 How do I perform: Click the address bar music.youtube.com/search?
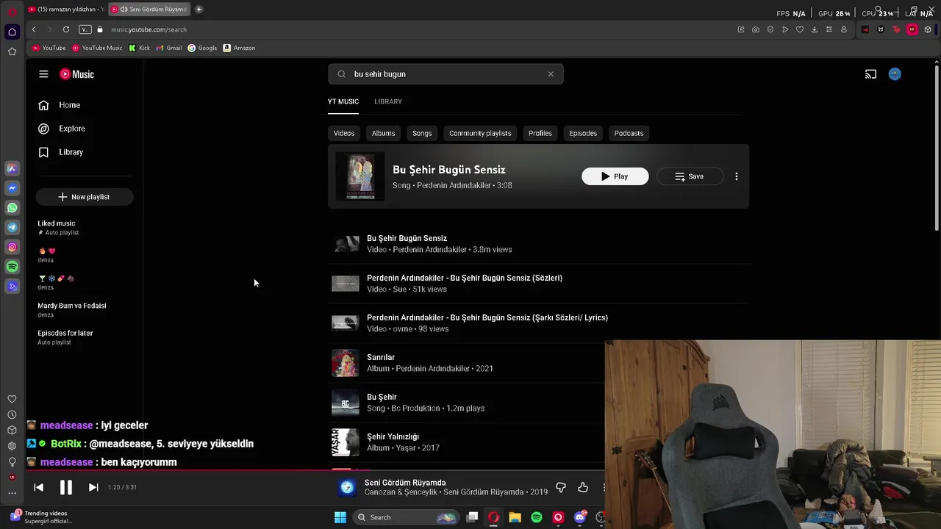pyautogui.click(x=149, y=29)
